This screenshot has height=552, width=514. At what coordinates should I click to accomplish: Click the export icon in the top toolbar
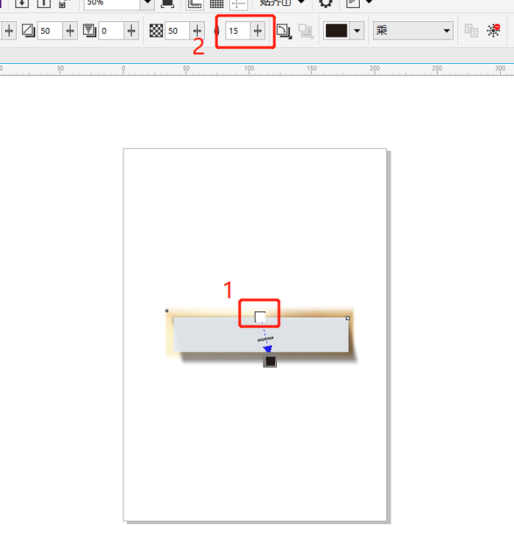click(43, 4)
